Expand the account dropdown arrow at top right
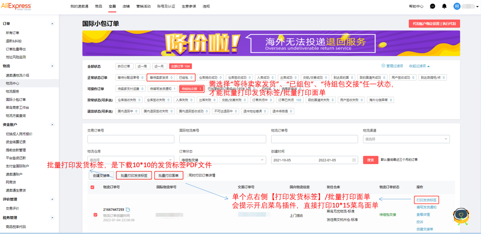 pos(477,7)
